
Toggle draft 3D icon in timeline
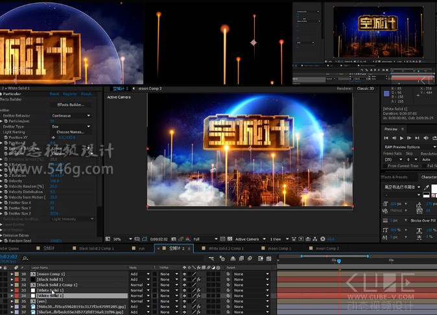(x=222, y=259)
